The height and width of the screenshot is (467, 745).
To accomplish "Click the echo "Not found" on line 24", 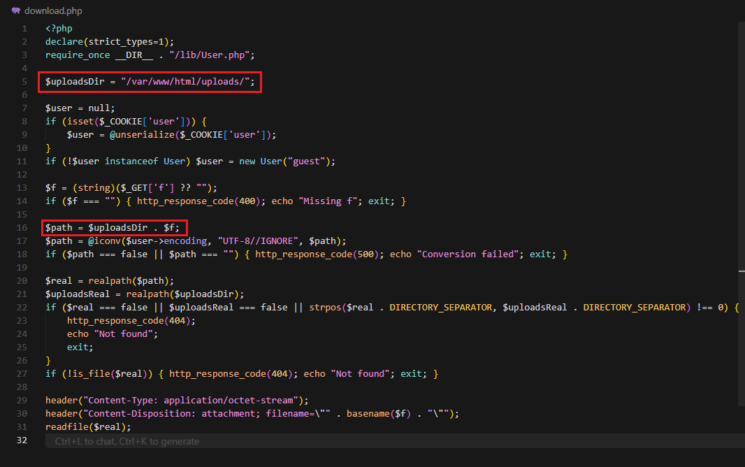I will (110, 334).
